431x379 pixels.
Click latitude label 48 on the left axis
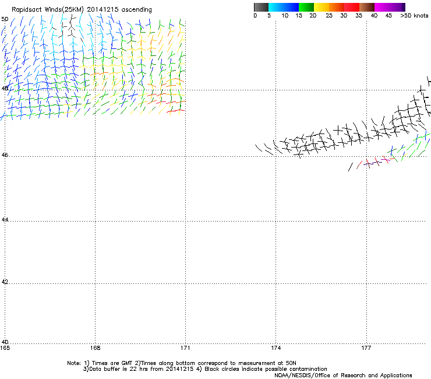[5, 89]
